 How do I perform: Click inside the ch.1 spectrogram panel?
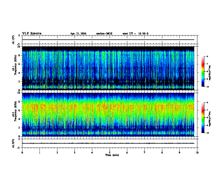pos(108,68)
